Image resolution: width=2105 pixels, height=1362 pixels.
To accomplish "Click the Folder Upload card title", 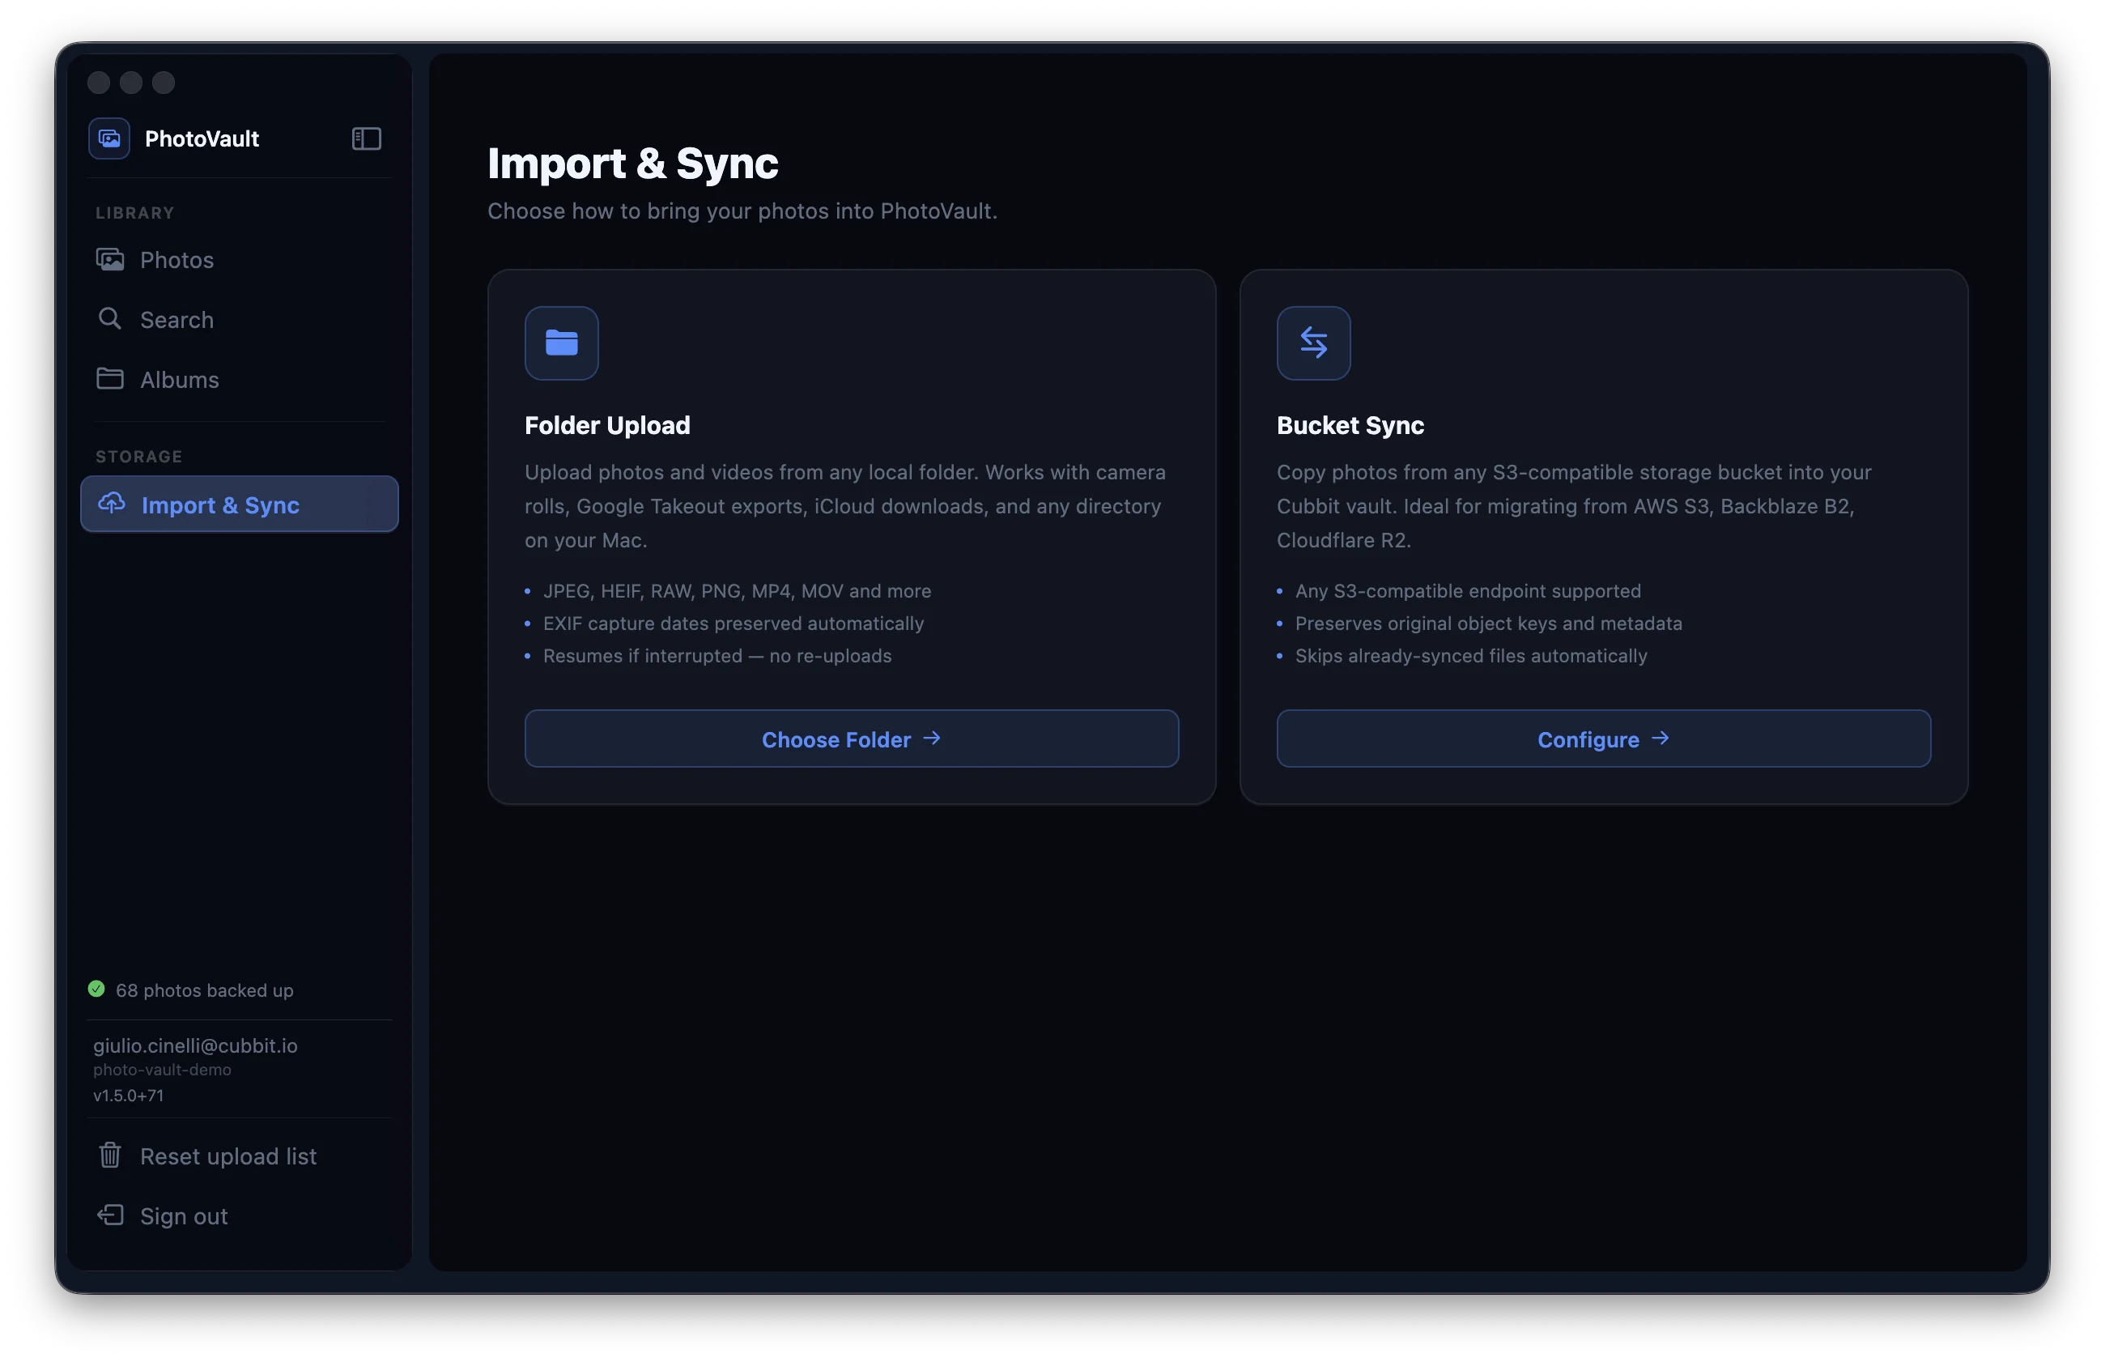I will [x=607, y=425].
